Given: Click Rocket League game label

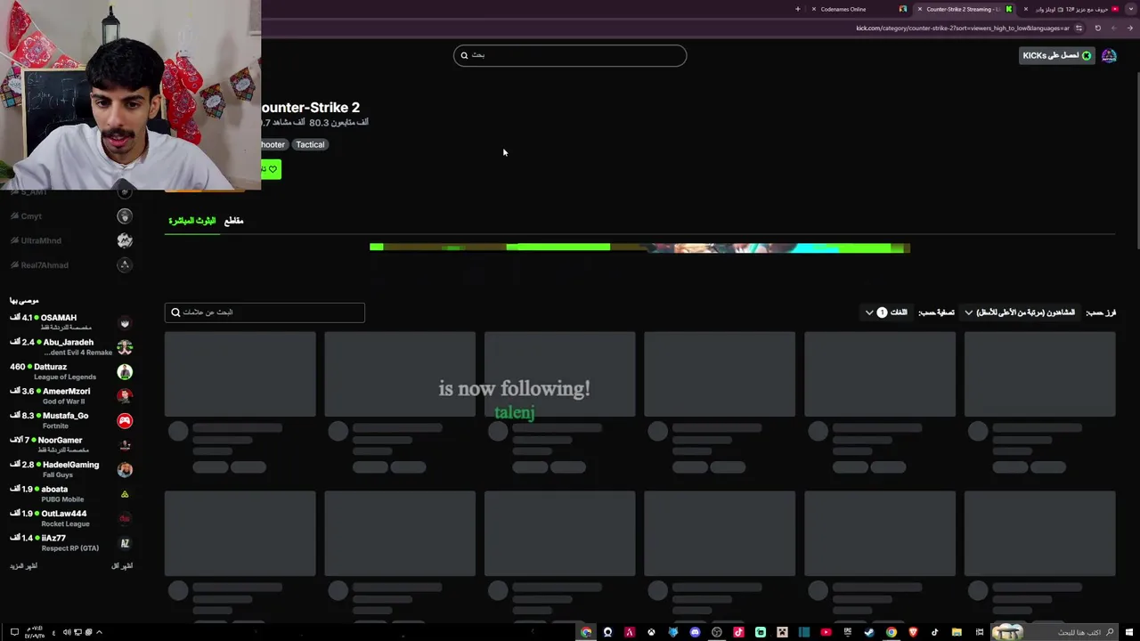Looking at the screenshot, I should point(65,523).
